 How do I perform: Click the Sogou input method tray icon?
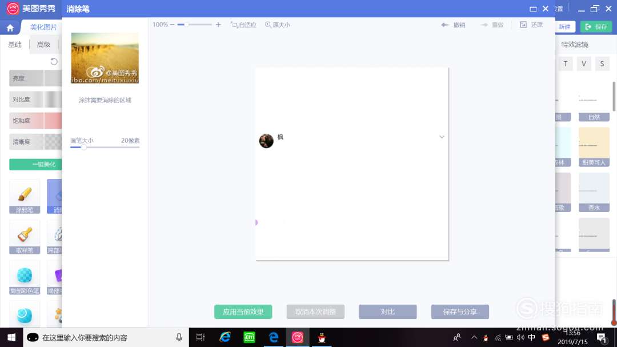click(x=546, y=337)
